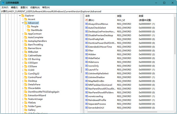
Task: Click the DisablePreviewDesktop DWORD icon
Action: pos(86,35)
